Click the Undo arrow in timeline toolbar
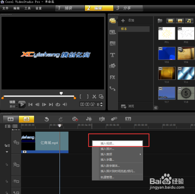This screenshot has width=195, height=194. (46, 119)
